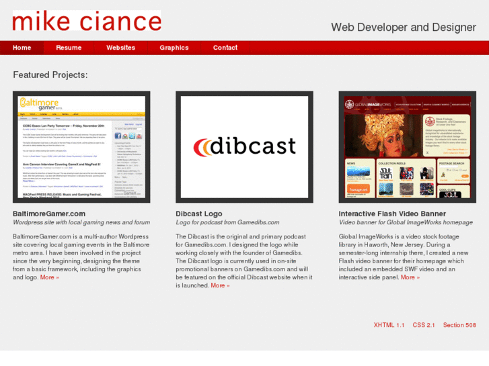Viewport: 489px width, 366px height.
Task: Click the Dibcast Logo project title
Action: (199, 214)
